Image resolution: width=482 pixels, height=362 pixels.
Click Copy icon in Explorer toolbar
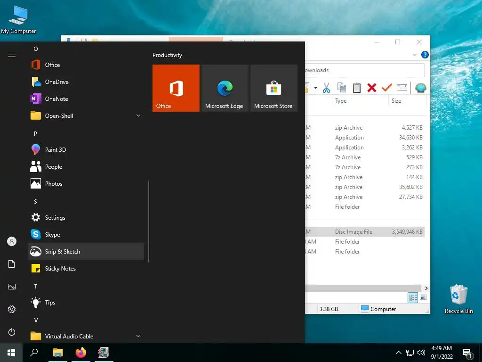pyautogui.click(x=342, y=88)
